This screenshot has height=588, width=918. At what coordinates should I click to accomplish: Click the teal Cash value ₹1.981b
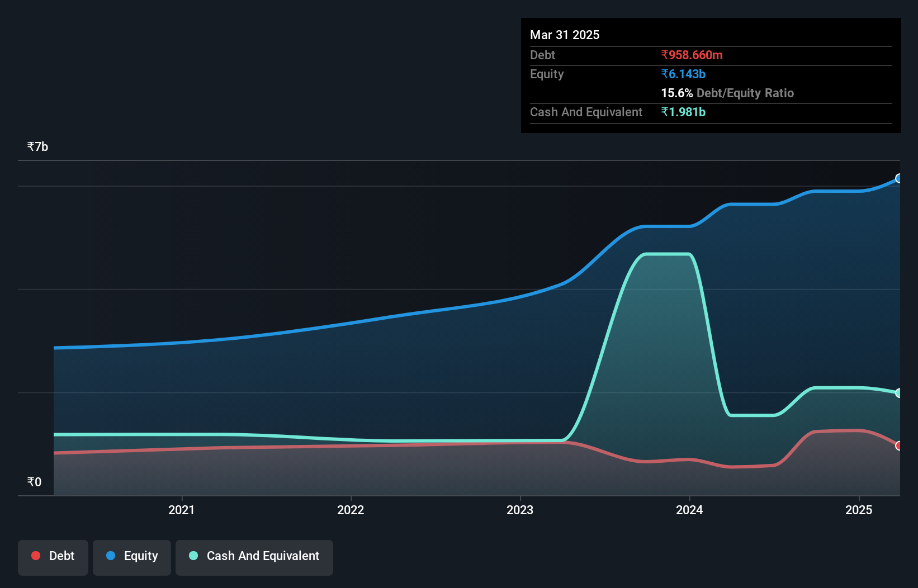[684, 112]
